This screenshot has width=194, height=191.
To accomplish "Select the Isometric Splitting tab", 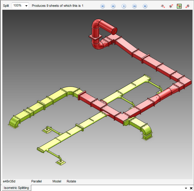I will click(x=16, y=188).
